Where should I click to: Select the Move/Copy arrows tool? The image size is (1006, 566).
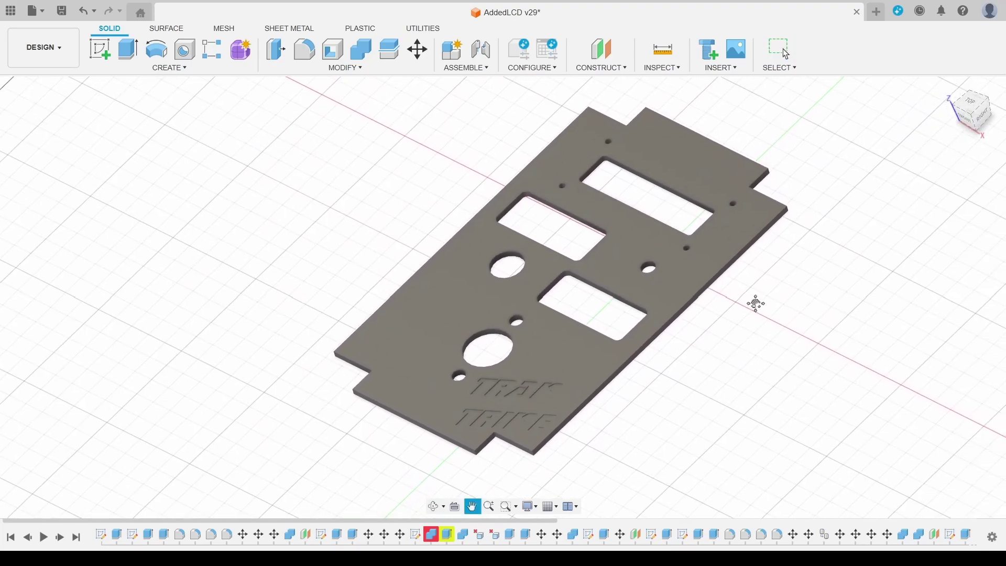417,49
